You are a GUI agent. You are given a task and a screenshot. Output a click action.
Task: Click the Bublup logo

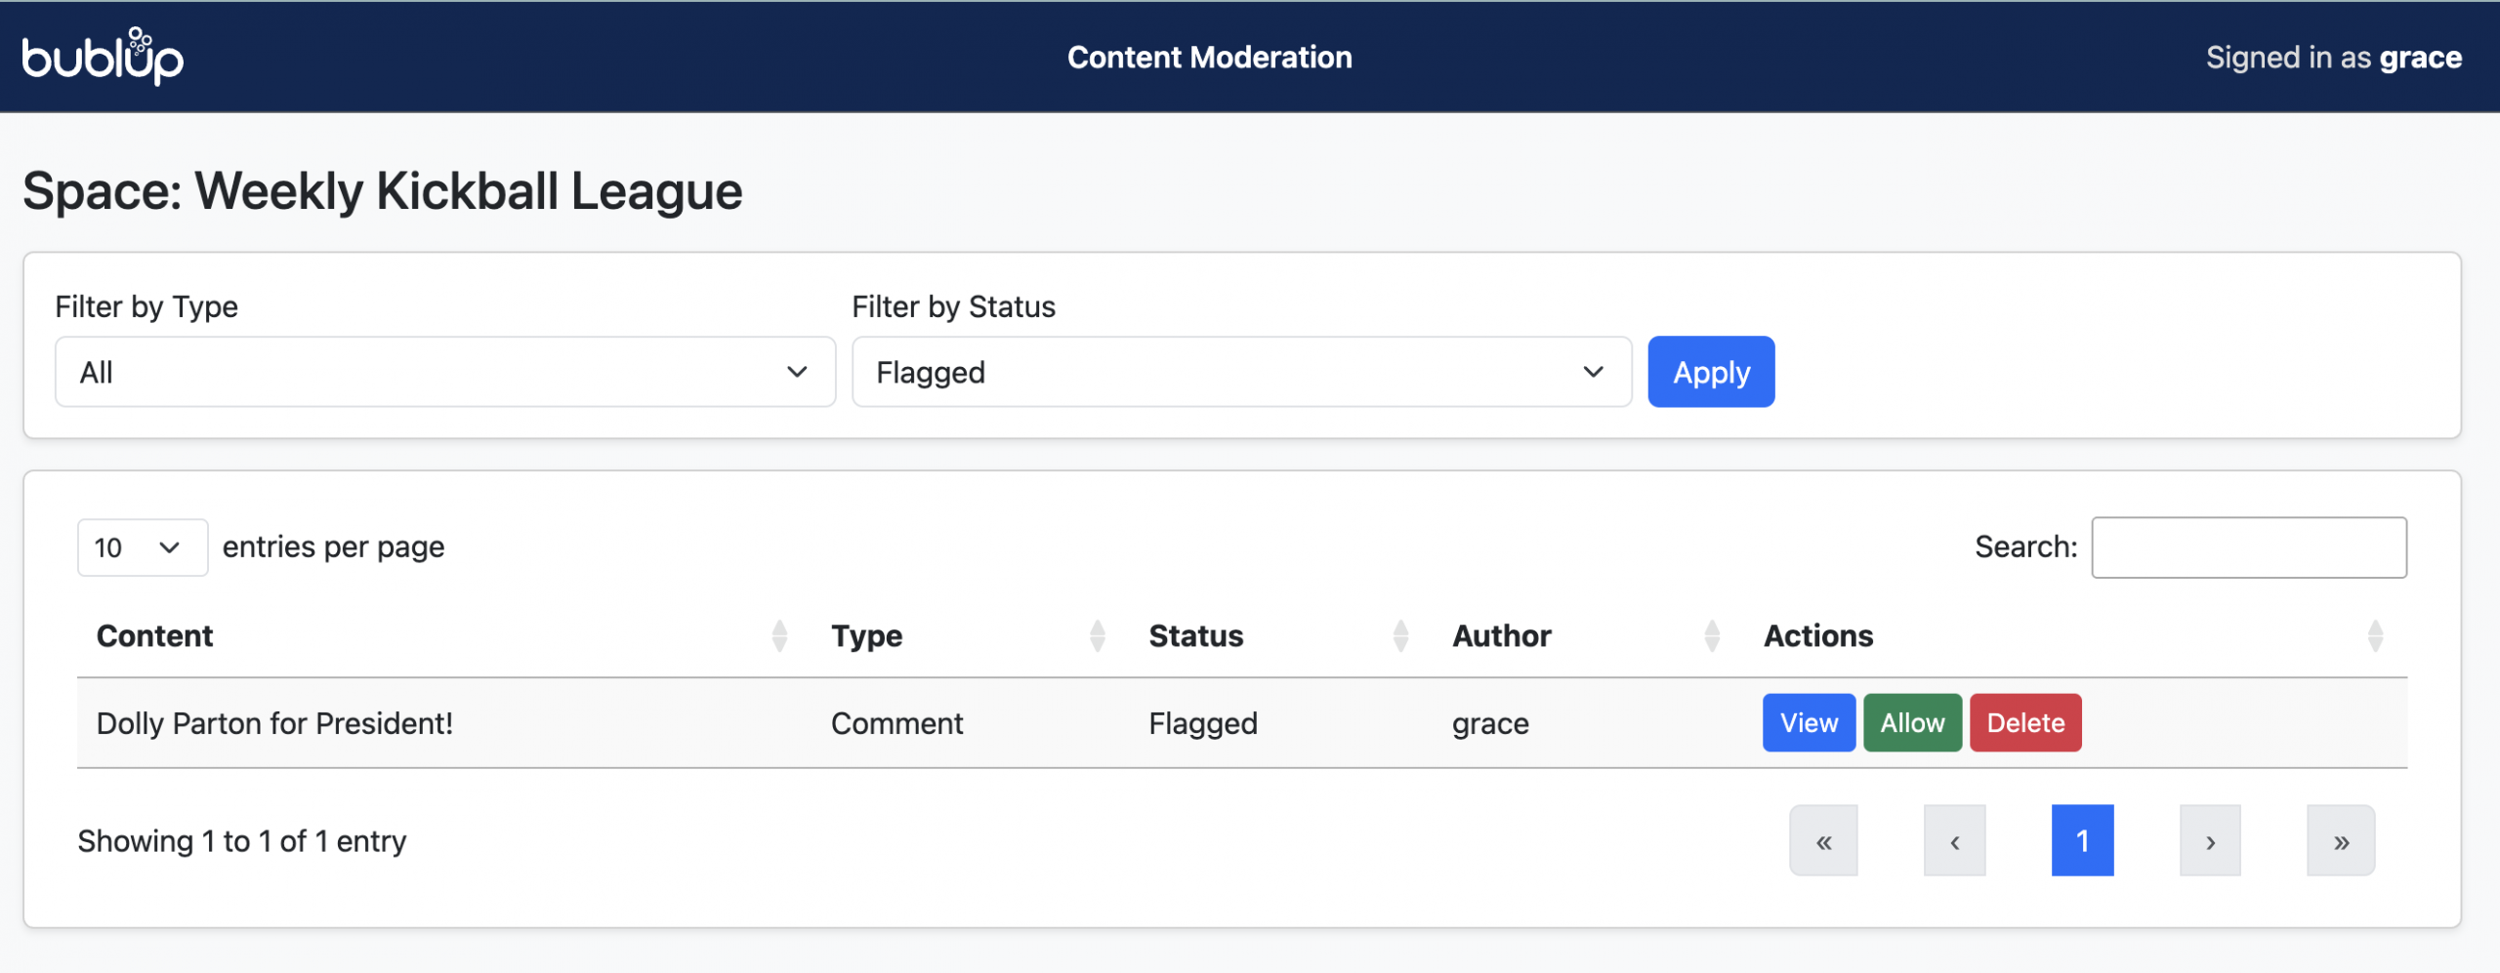(x=103, y=57)
